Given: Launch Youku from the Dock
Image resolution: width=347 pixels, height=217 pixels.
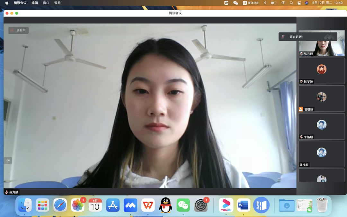Looking at the screenshot, I should 226,205.
